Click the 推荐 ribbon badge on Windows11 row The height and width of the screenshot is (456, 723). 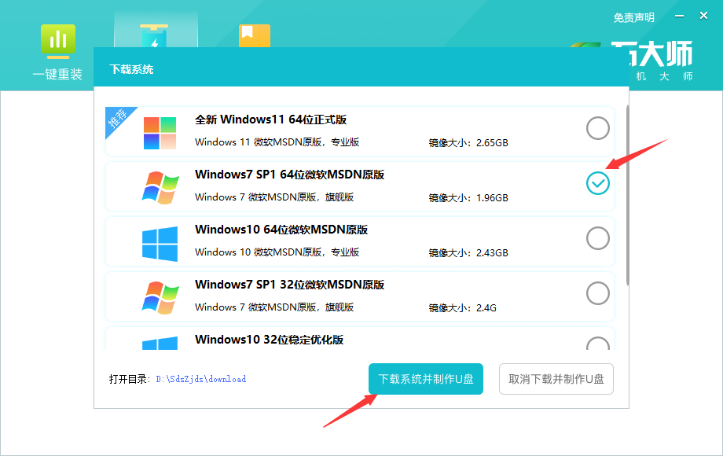click(x=116, y=120)
